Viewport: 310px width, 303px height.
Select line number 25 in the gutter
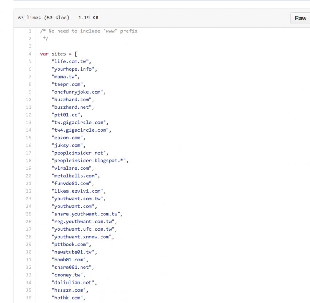coord(28,214)
